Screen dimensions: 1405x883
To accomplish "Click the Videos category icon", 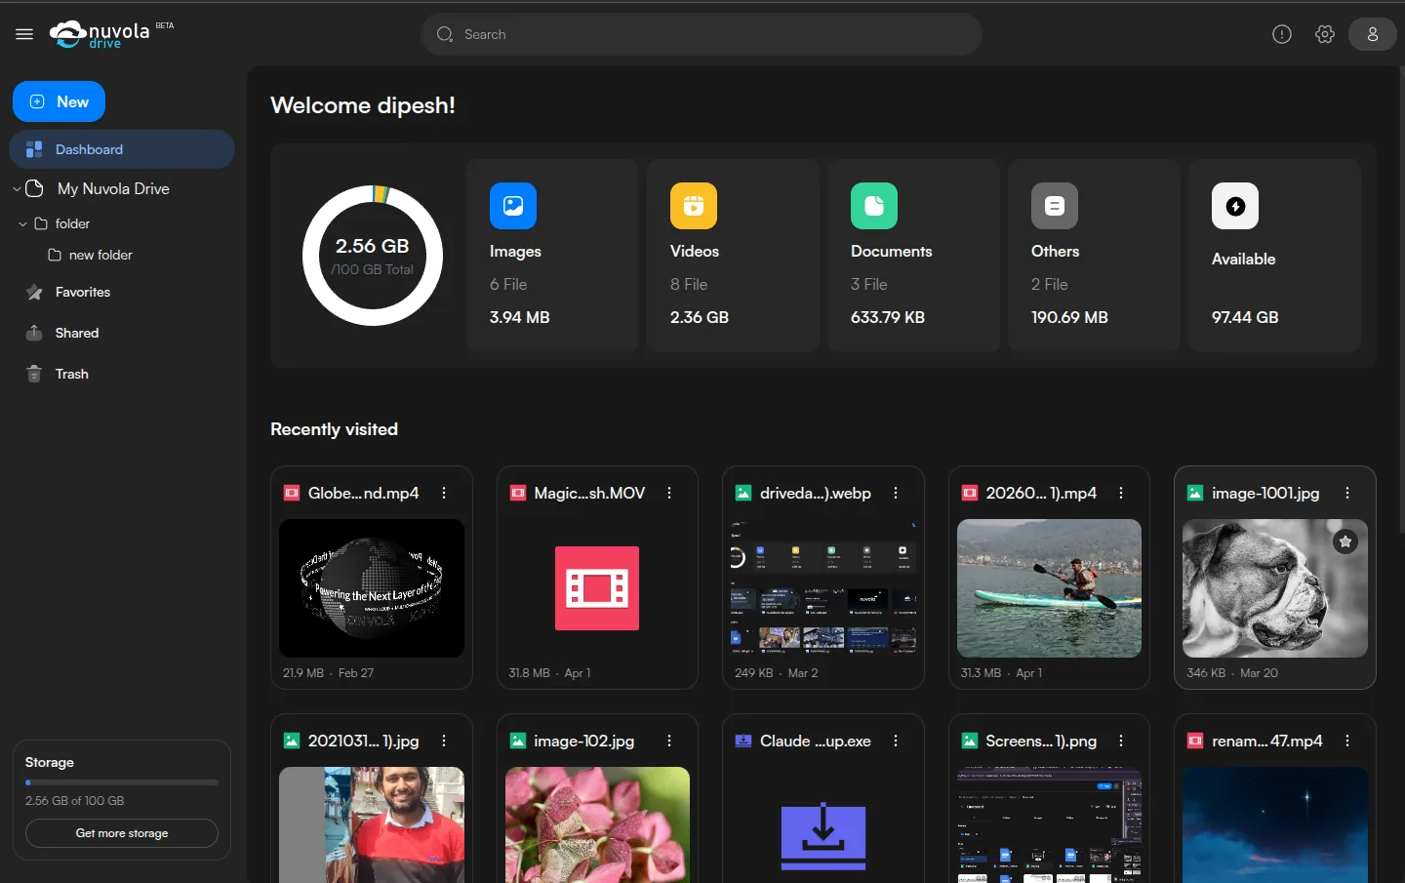I will click(x=694, y=206).
